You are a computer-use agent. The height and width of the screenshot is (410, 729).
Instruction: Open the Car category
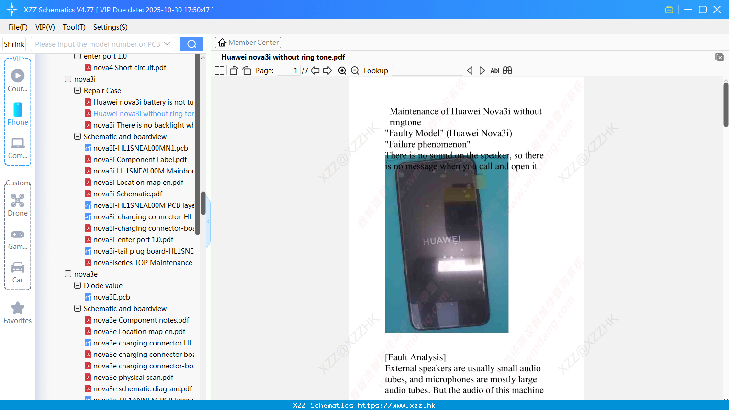click(x=18, y=272)
